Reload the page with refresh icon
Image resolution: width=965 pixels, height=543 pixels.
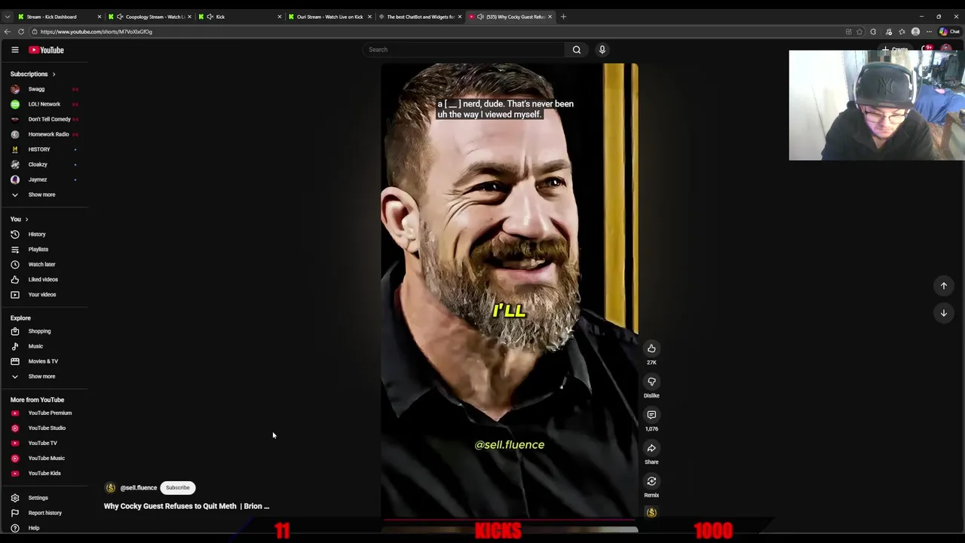tap(21, 32)
